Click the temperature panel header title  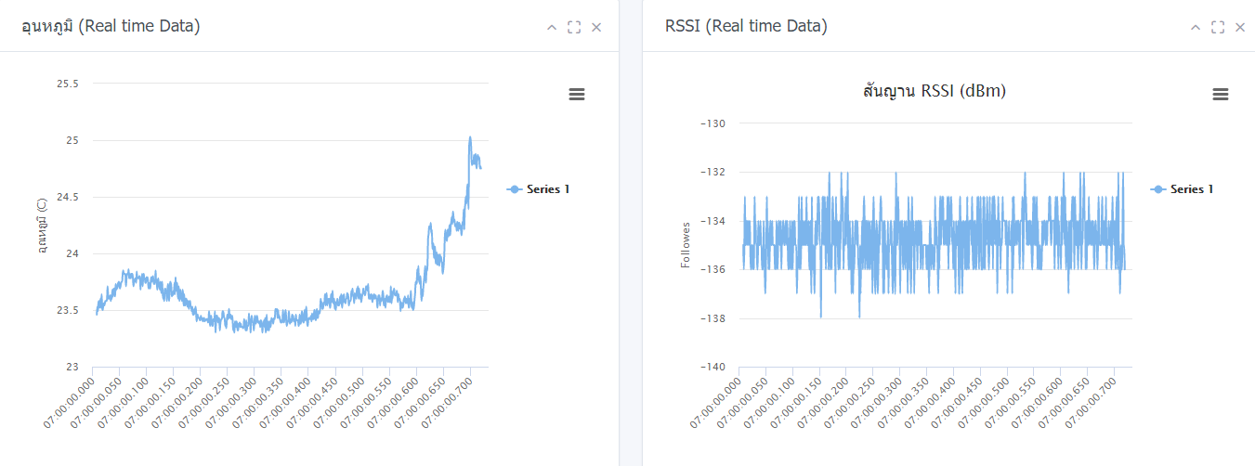pyautogui.click(x=111, y=27)
